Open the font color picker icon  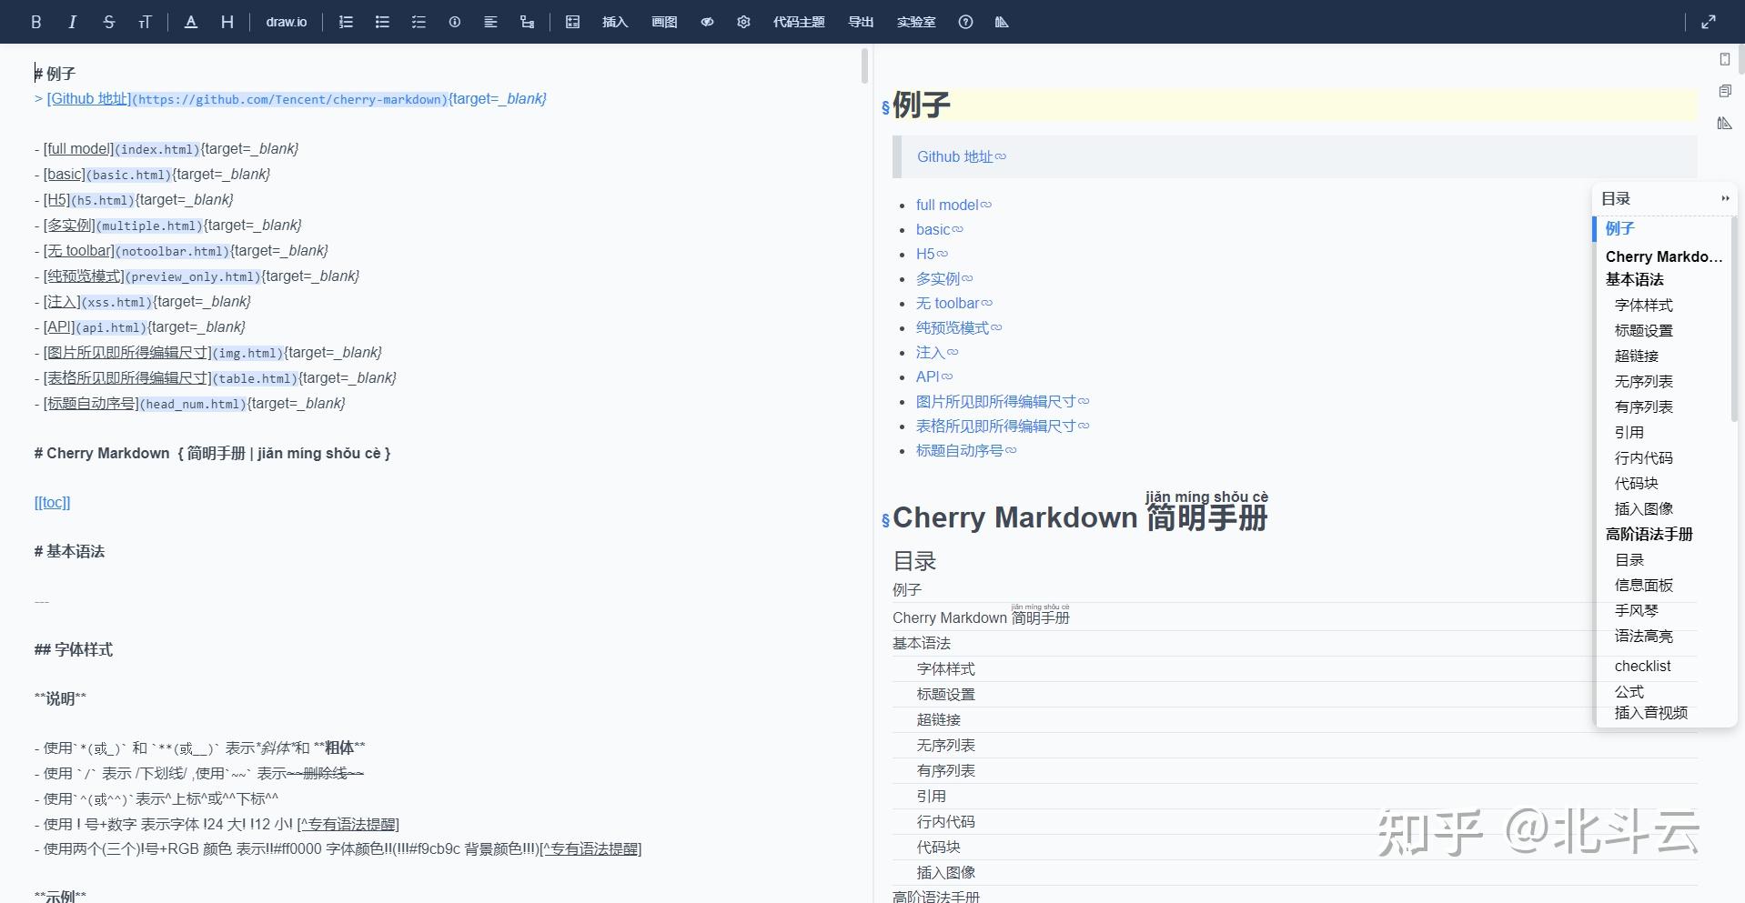(191, 22)
